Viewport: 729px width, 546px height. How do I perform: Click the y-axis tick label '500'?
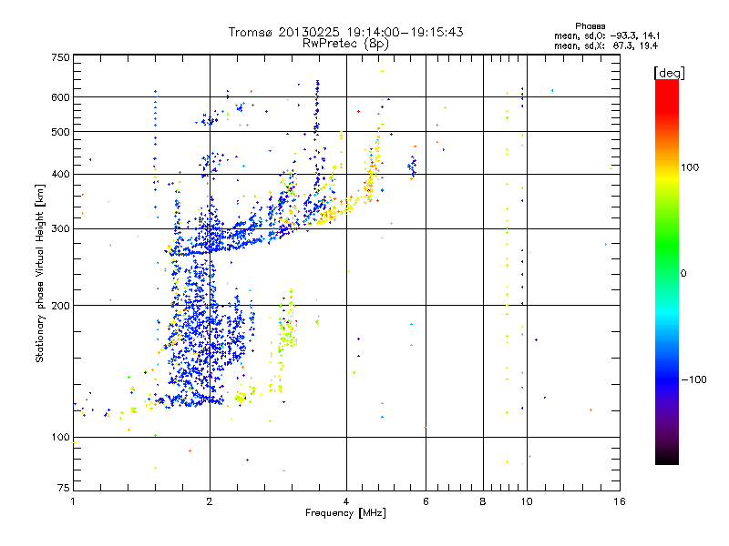61,132
